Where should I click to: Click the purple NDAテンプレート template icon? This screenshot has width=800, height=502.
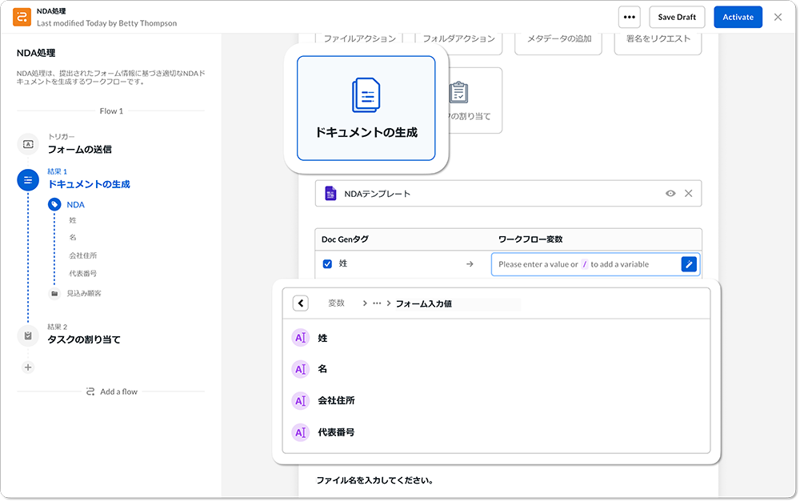[330, 193]
